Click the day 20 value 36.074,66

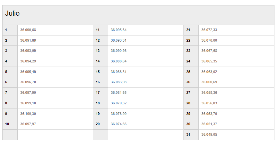118,124
